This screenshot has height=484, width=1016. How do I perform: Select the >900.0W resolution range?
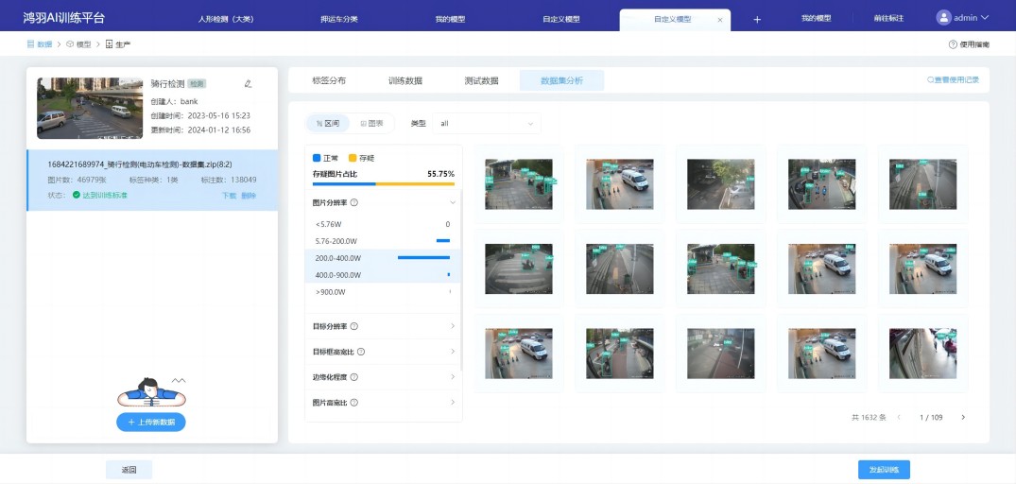coord(382,292)
